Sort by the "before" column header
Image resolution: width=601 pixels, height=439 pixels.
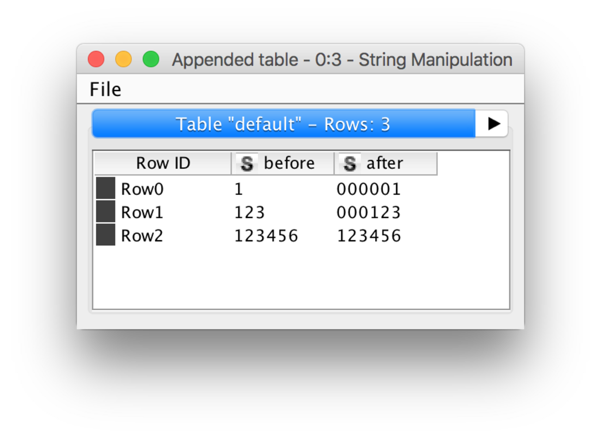click(289, 163)
